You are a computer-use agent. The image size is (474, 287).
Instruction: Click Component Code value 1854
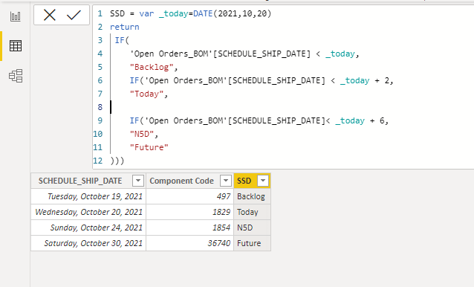(x=190, y=228)
